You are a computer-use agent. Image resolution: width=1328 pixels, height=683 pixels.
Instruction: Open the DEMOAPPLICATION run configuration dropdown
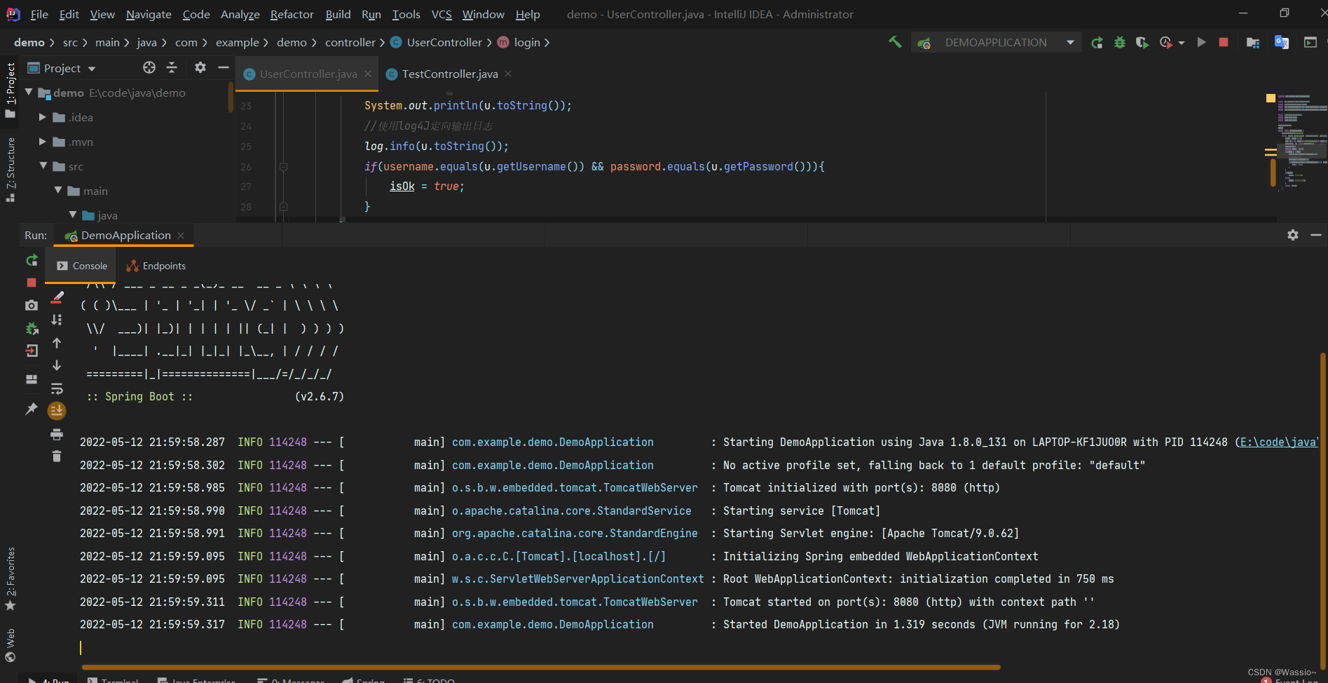pos(1070,43)
